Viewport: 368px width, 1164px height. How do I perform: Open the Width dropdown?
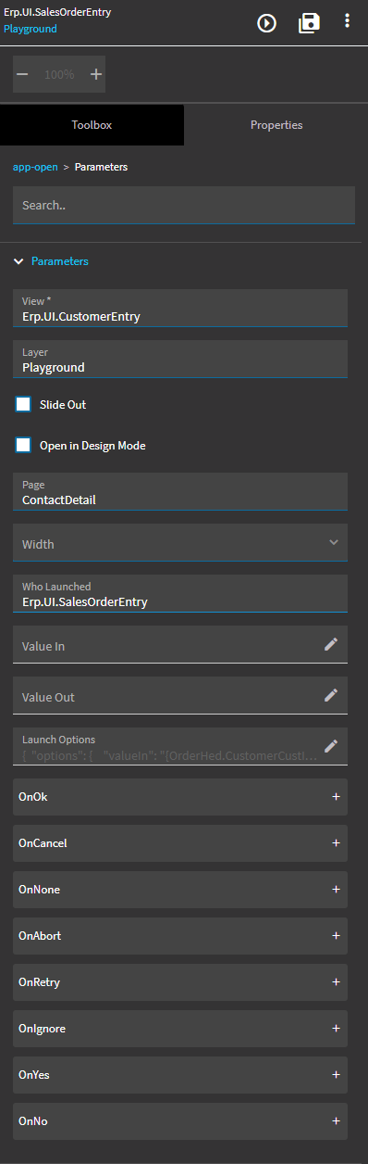point(180,542)
